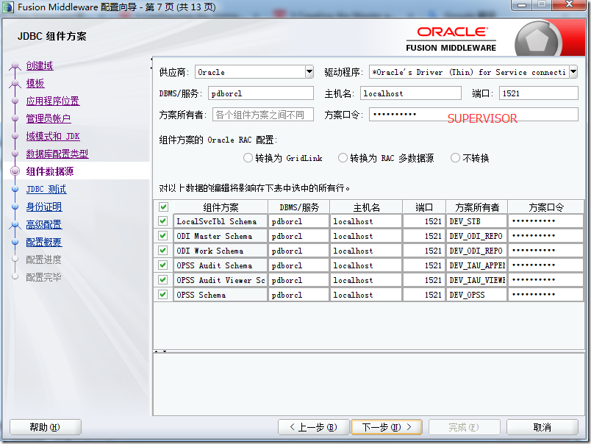
Task: Click the 组件方案 column header
Action: [221, 207]
